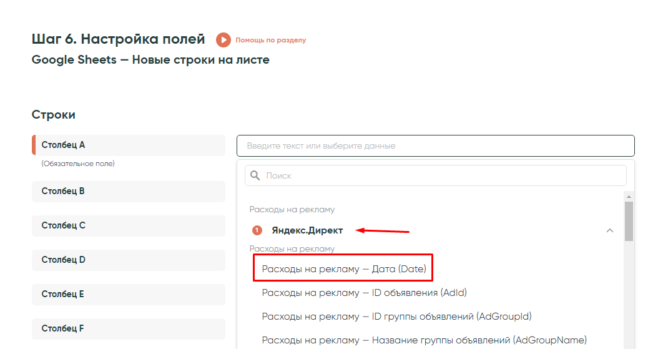Click the Яндекс.Директ group header
The height and width of the screenshot is (349, 653).
(307, 230)
